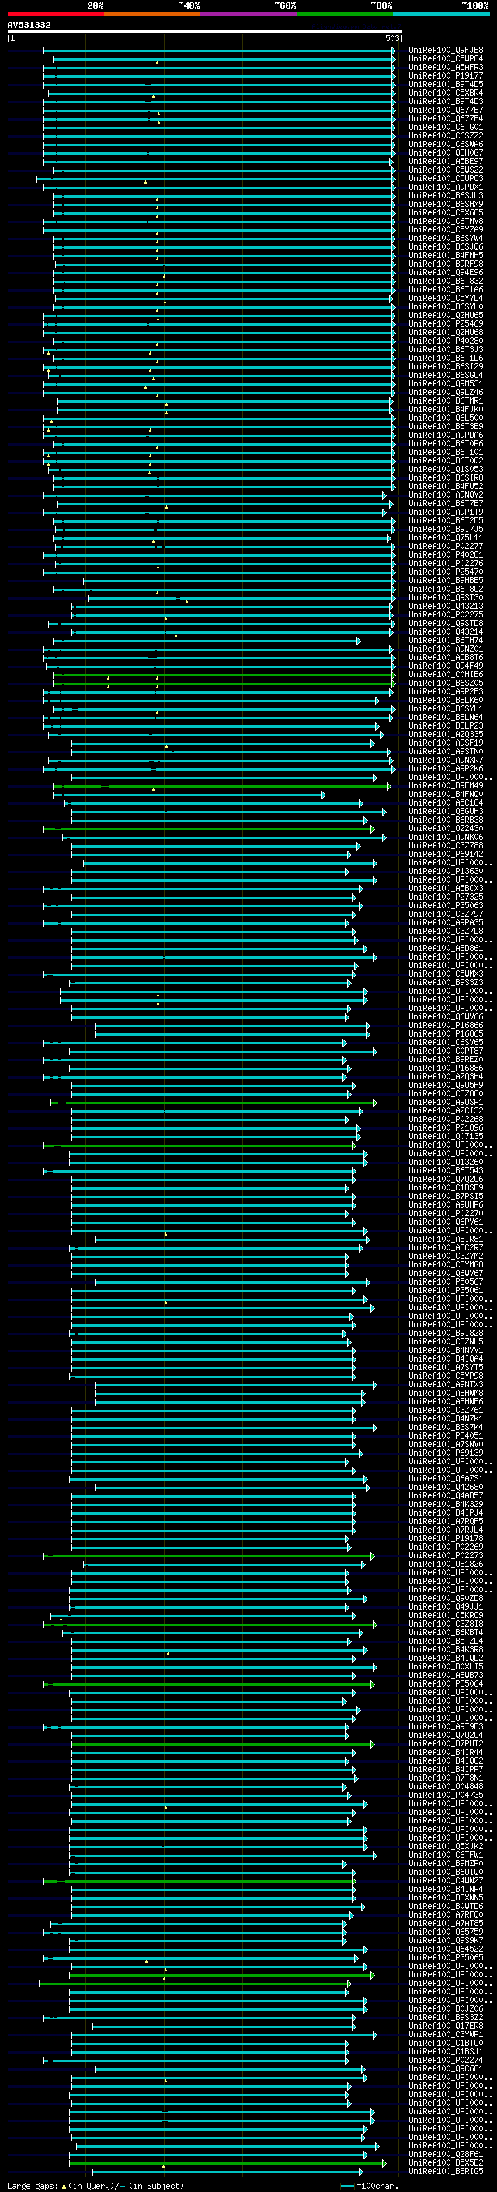Screen dimensions: 497x2192
Task: Click label UniRef100_Q5XJK2
Action: pos(445,1847)
